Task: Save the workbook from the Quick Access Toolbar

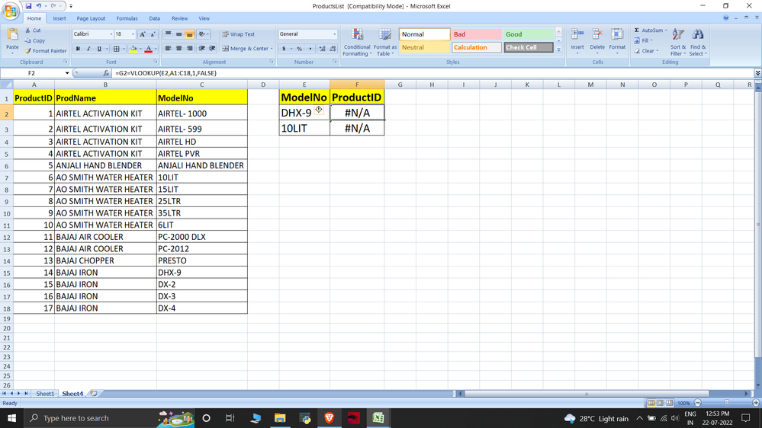Action: pos(29,6)
